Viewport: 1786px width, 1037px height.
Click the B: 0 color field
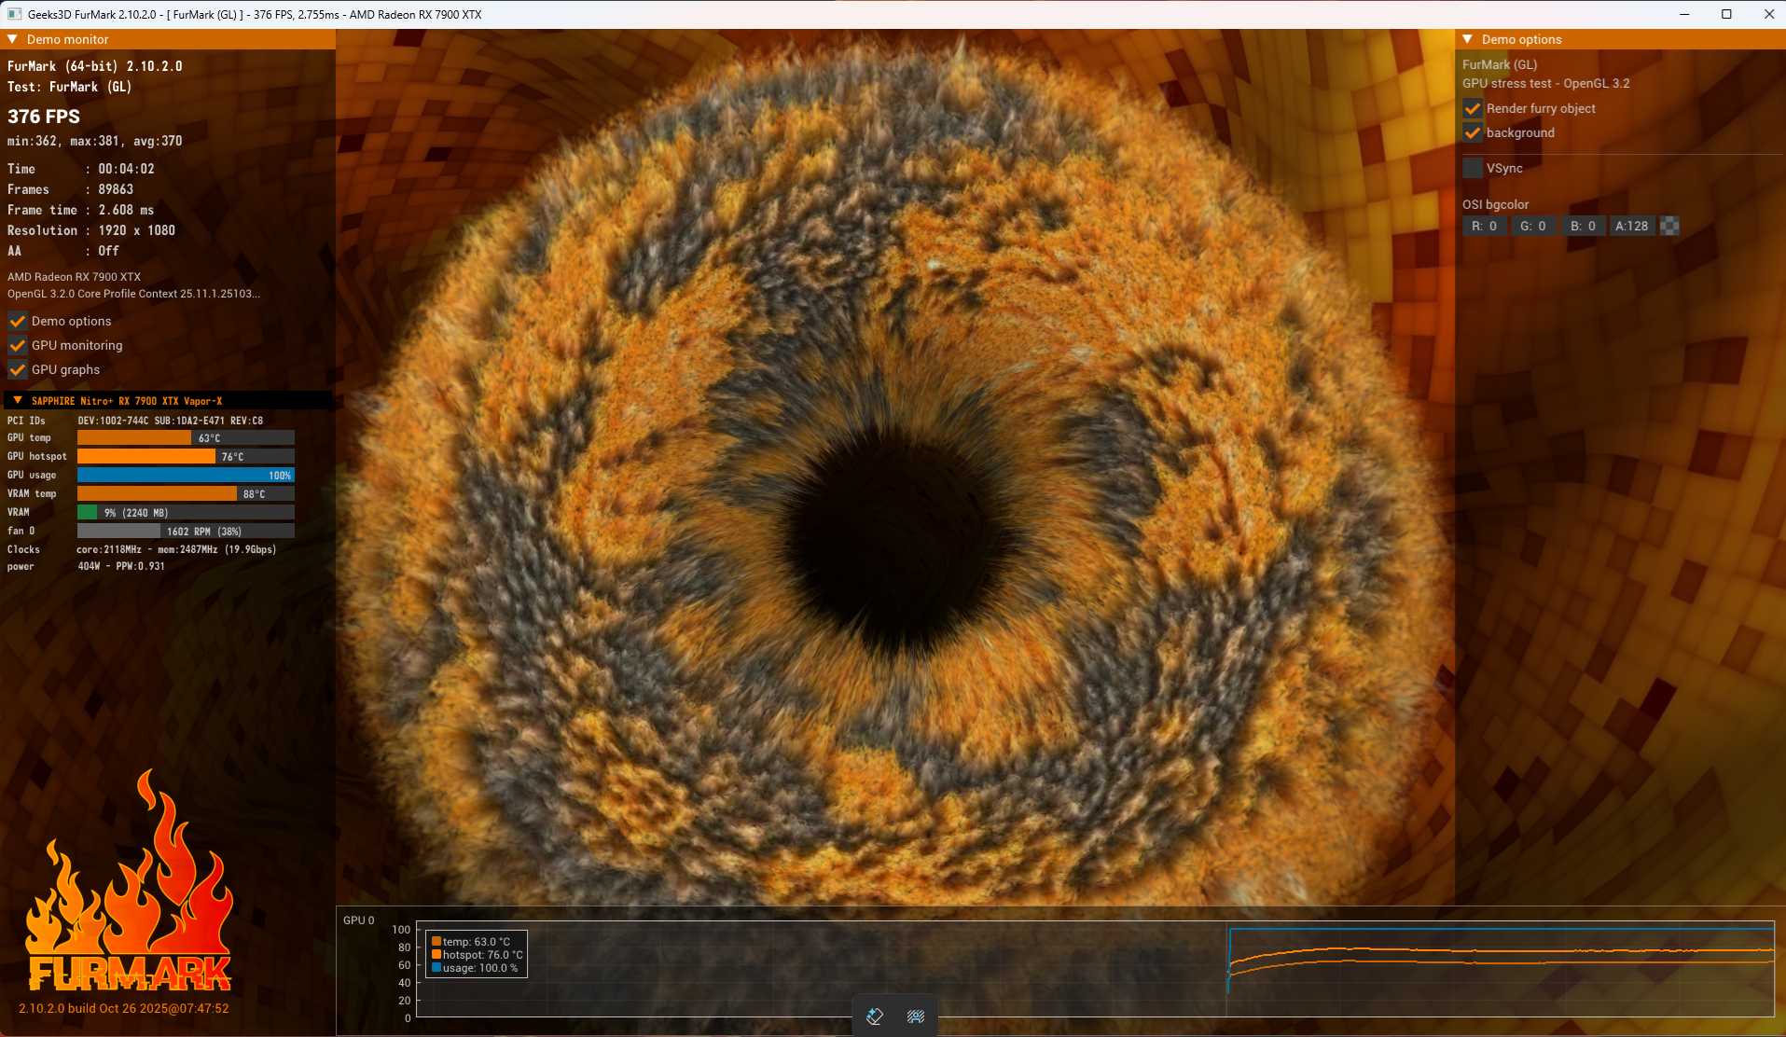click(x=1583, y=226)
